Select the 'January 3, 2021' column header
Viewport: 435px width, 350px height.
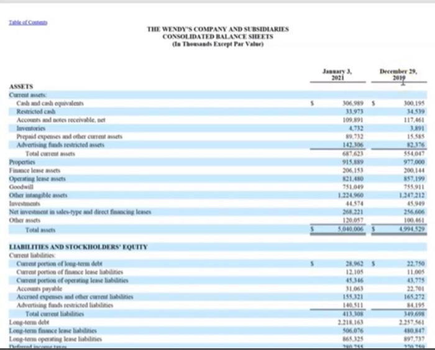pos(337,75)
